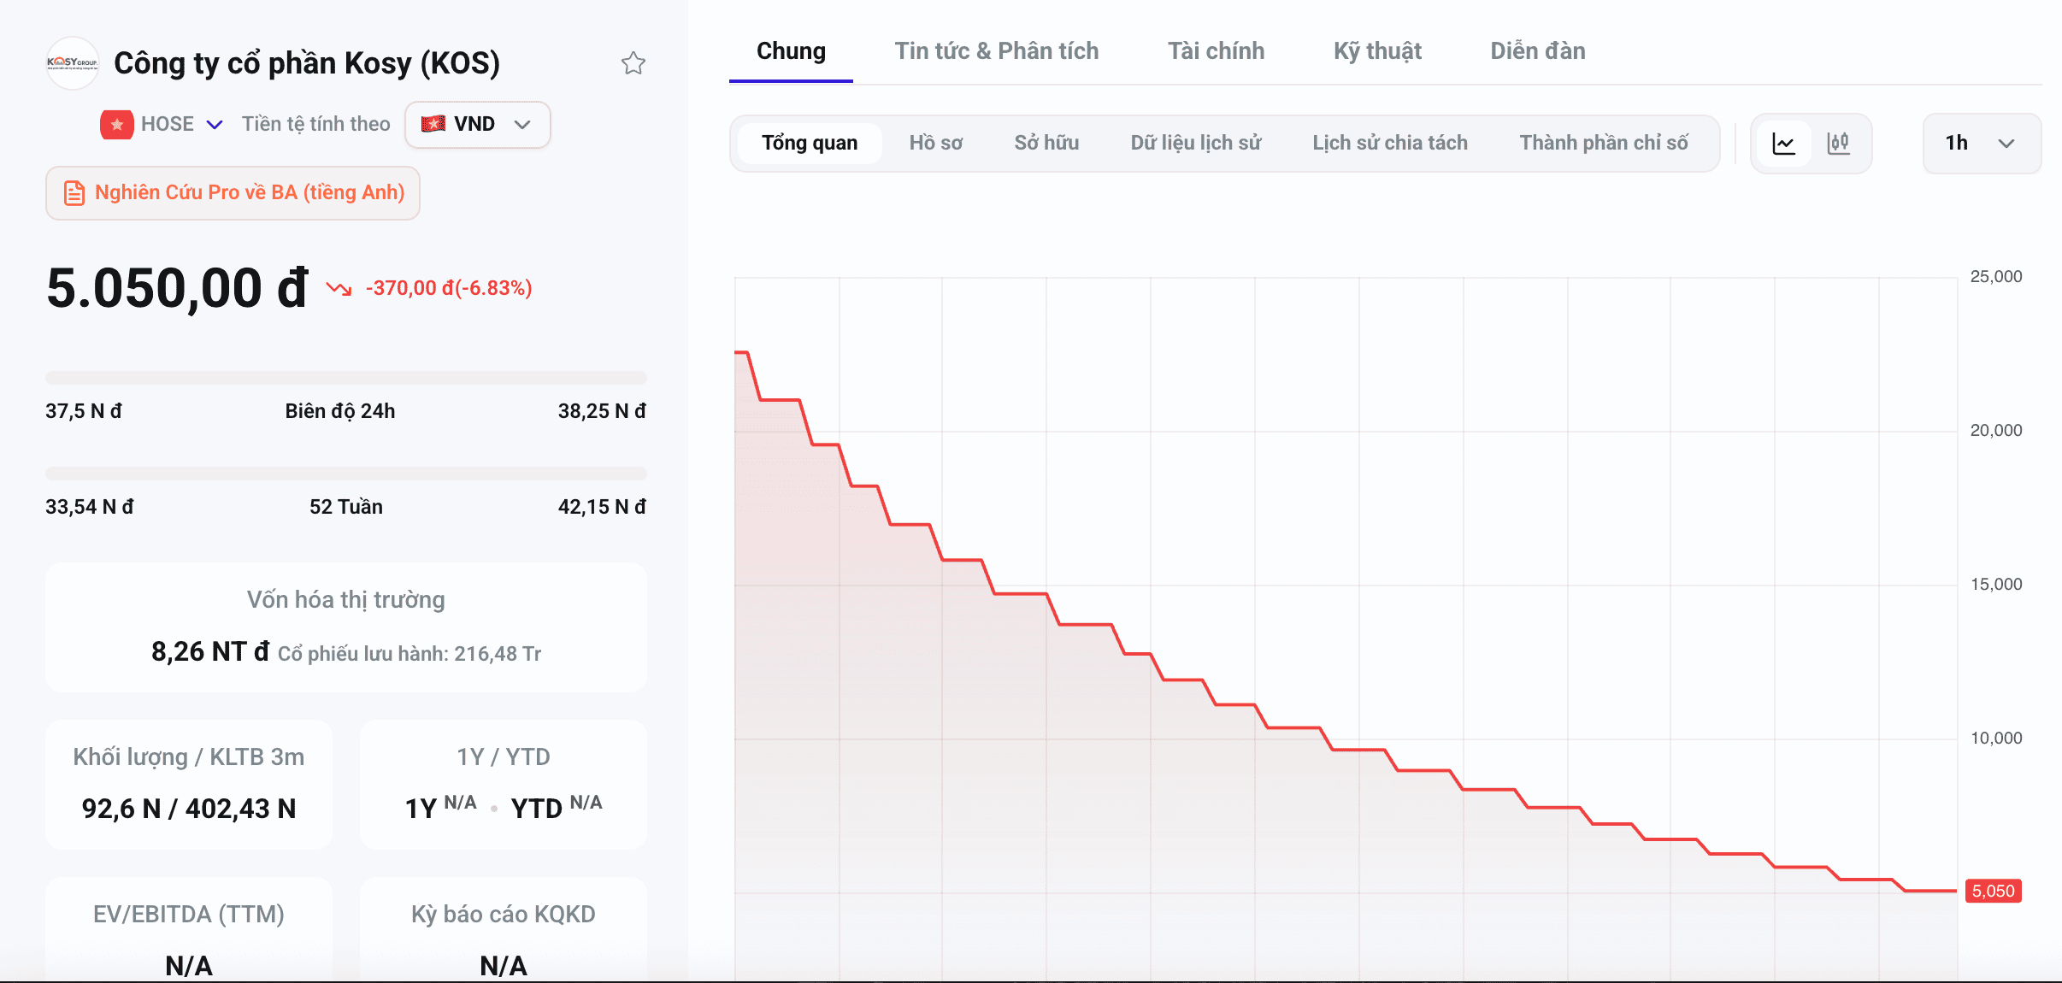Viewport: 2062px width, 983px height.
Task: Open the Tin tức & Phân tích tab
Action: tap(997, 51)
